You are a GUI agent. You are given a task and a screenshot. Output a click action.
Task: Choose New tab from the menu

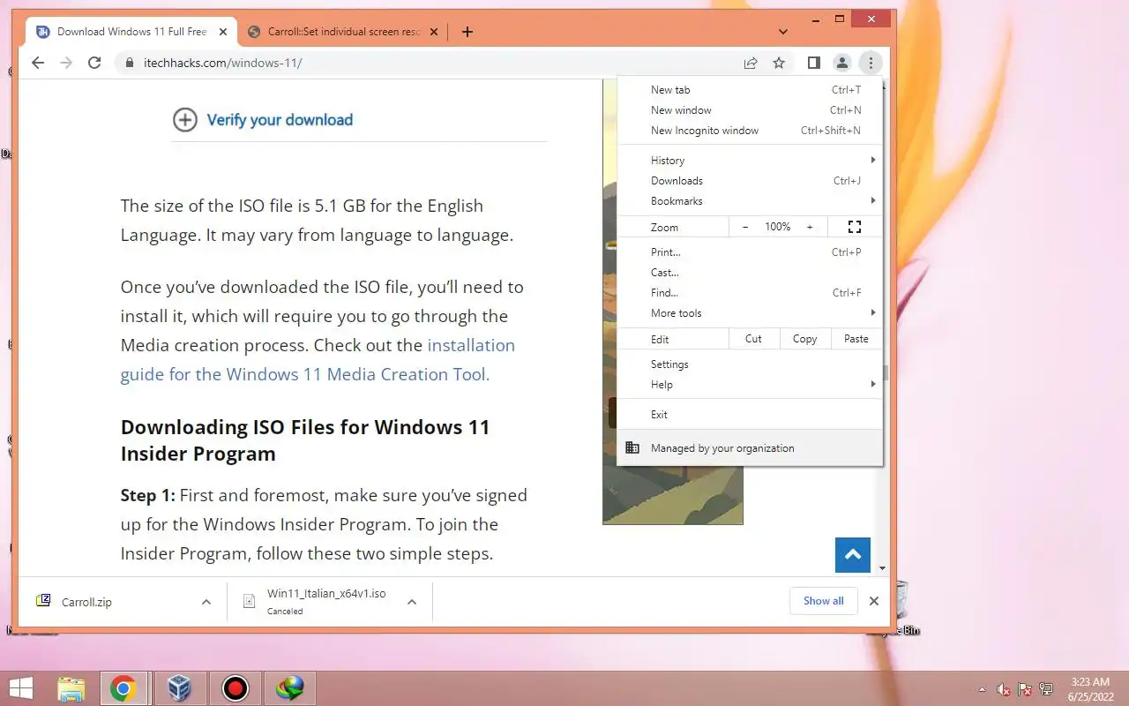(x=750, y=90)
